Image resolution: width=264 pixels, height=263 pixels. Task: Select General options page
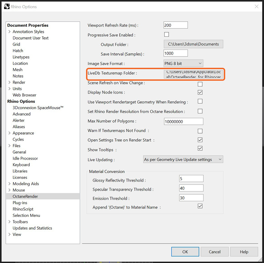click(x=19, y=152)
